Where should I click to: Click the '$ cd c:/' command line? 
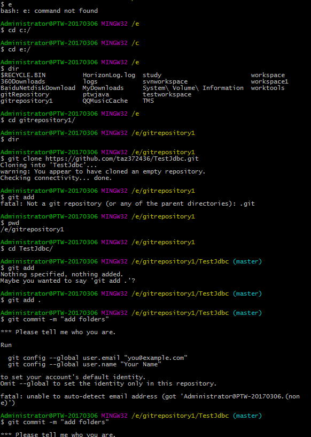(15, 30)
